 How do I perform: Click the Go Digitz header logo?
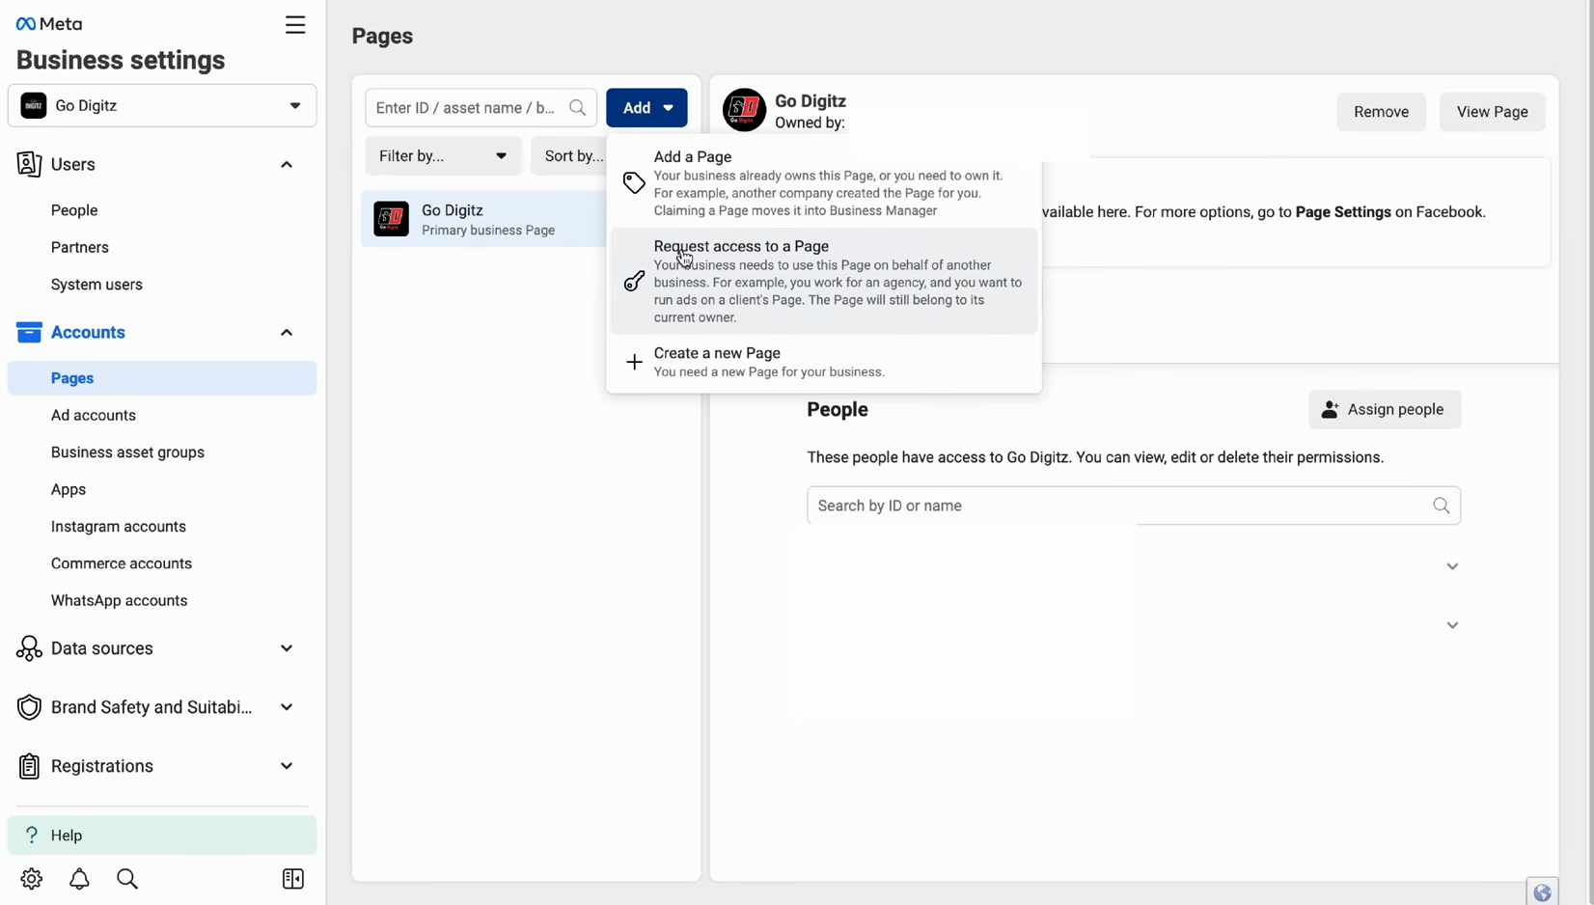pos(744,110)
